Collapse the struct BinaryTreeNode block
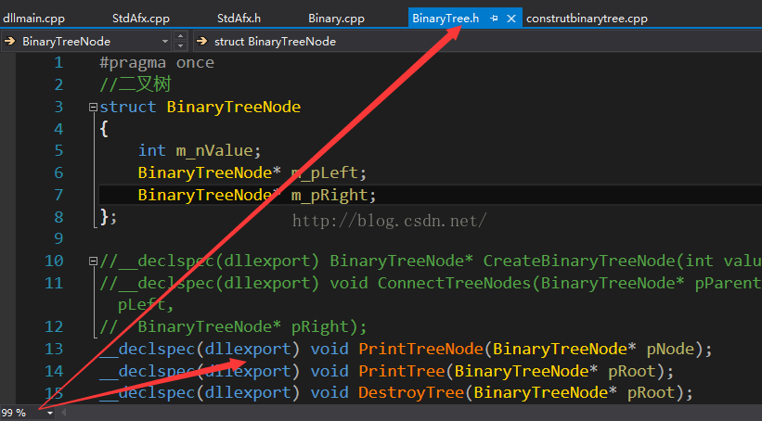The image size is (762, 421). click(x=93, y=107)
